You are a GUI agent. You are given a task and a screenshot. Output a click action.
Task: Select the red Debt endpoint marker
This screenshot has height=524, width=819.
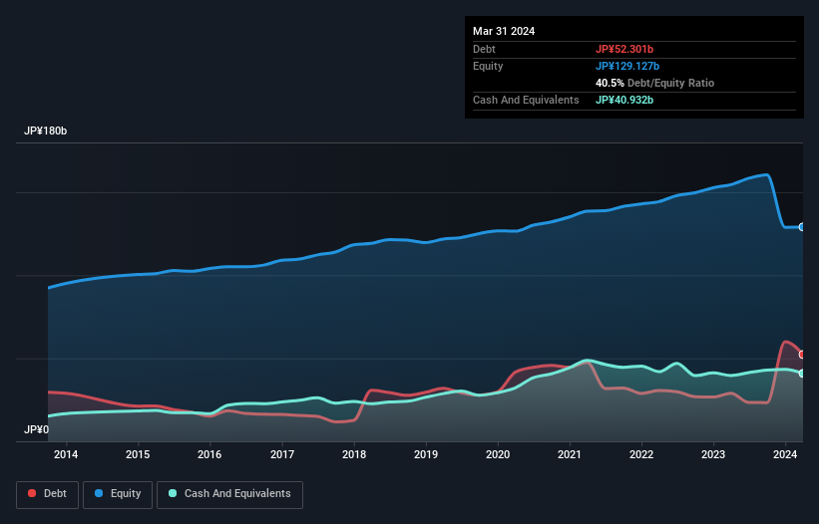coord(802,355)
